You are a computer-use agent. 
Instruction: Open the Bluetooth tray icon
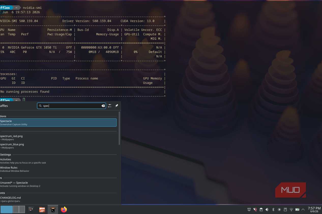[273, 210]
